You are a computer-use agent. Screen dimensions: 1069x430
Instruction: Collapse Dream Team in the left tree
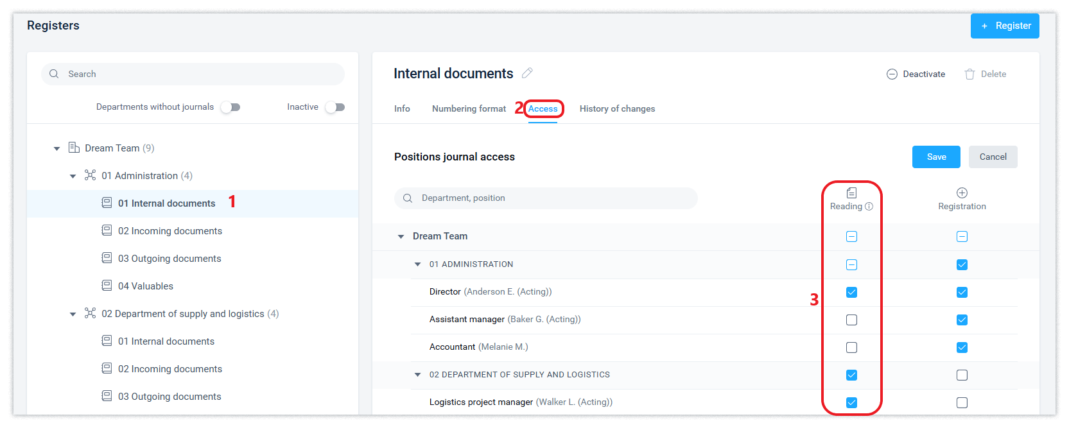pyautogui.click(x=56, y=148)
